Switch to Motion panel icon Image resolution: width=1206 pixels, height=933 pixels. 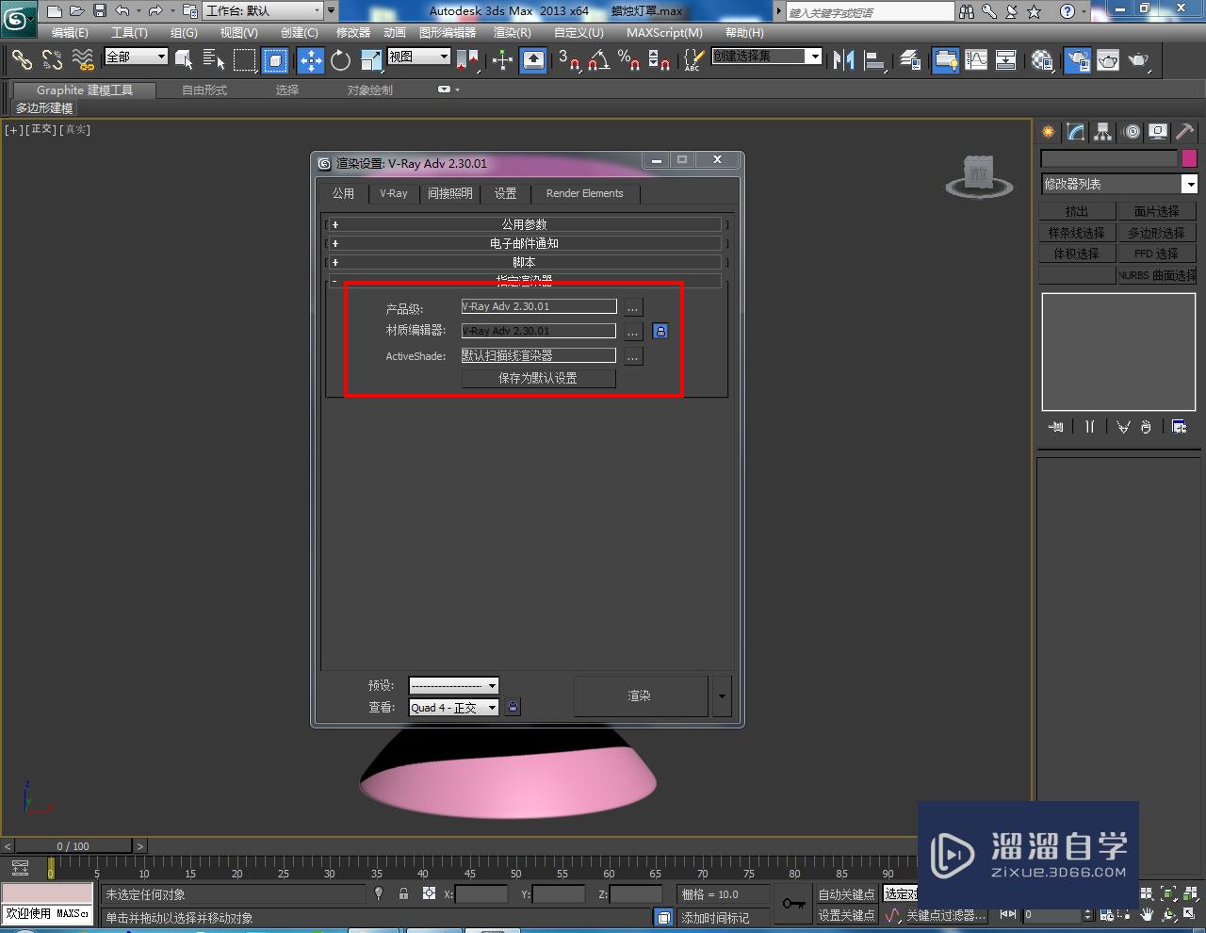(1132, 132)
